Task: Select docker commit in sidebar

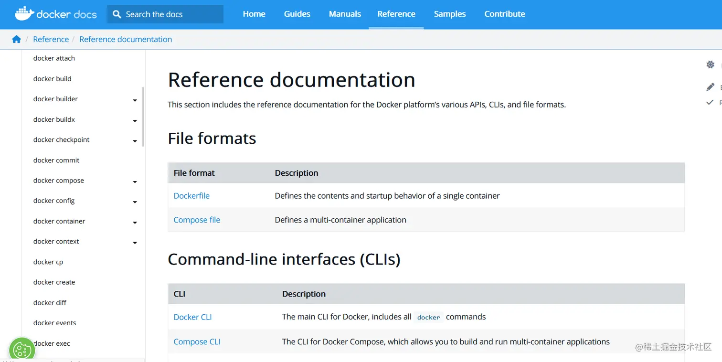Action: tap(56, 160)
